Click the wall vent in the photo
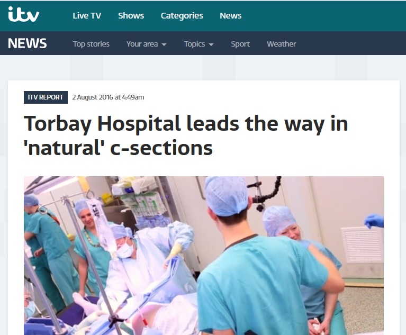This screenshot has height=335, width=406. 362,245
